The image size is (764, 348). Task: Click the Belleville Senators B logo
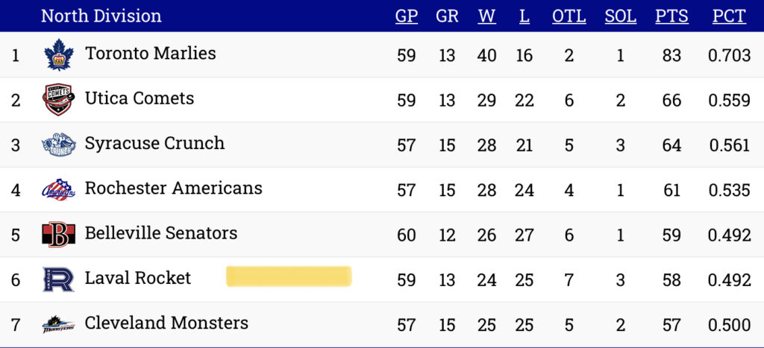[x=58, y=235]
